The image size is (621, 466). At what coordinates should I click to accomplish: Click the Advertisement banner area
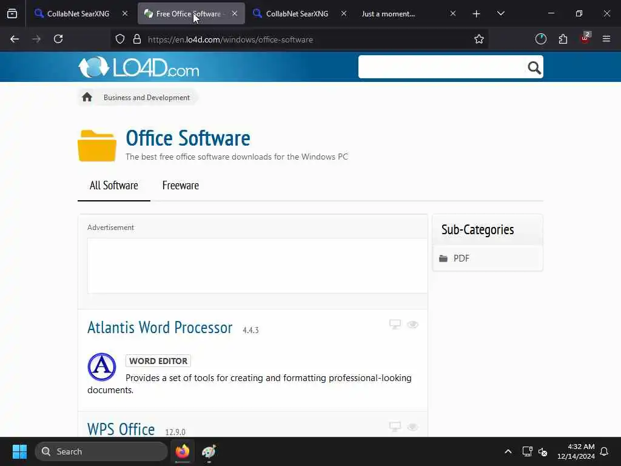click(x=257, y=266)
